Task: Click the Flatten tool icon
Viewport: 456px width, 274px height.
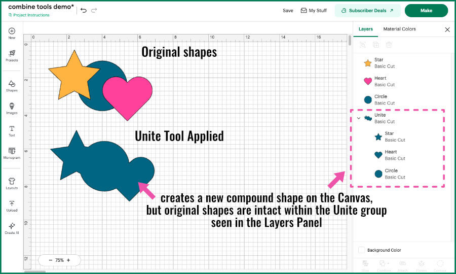Action: [x=421, y=265]
